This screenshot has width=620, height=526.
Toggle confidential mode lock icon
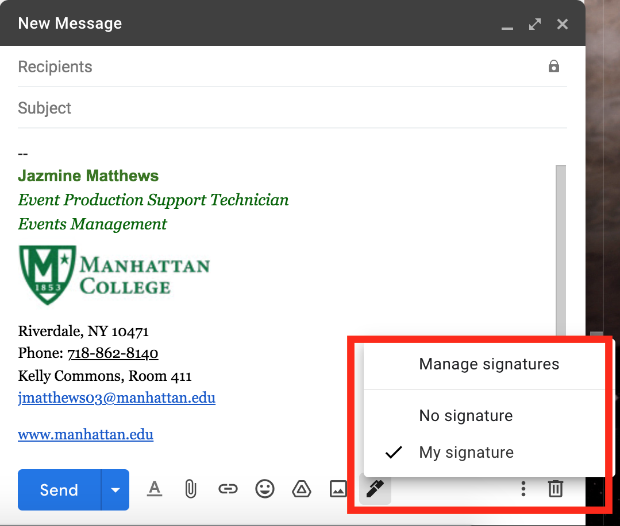(553, 67)
